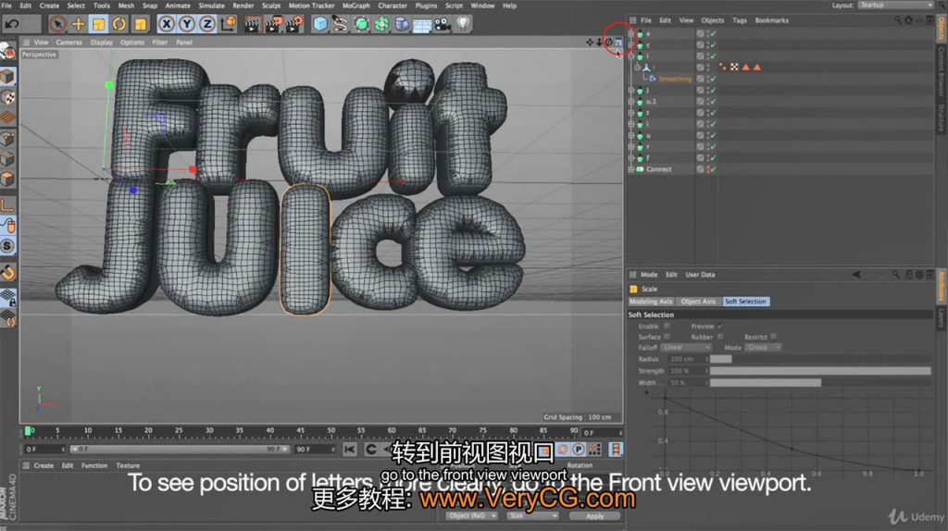The height and width of the screenshot is (531, 948).
Task: Click the Apply button
Action: 594,516
